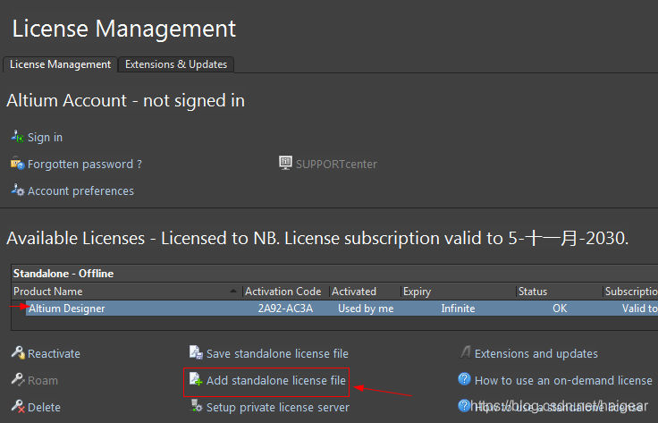Click the Sign in icon
The image size is (658, 423).
coord(17,137)
